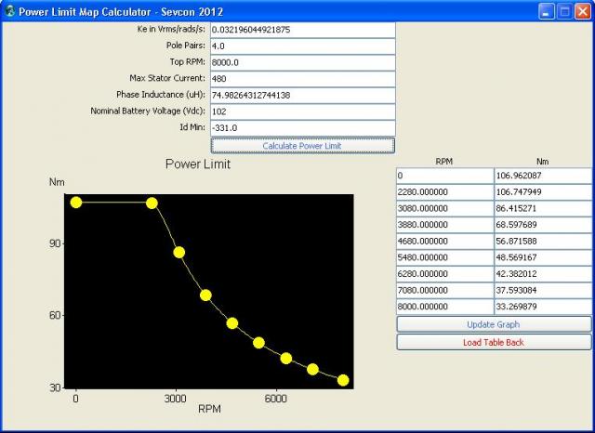Click the graph point near 57 Nm
Image resolution: width=595 pixels, height=433 pixels.
point(232,323)
